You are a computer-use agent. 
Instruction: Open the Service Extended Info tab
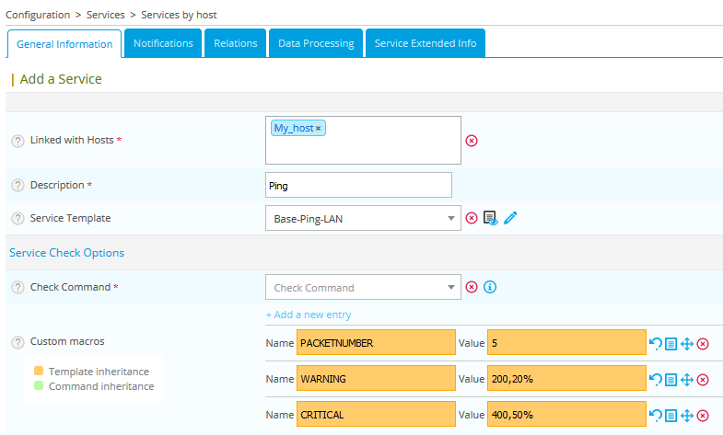point(426,43)
